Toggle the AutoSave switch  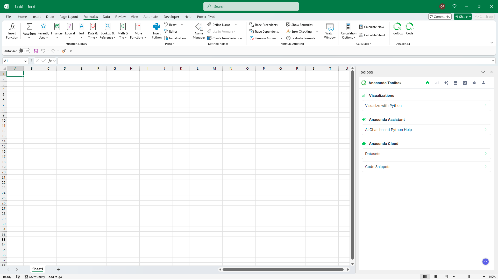tap(24, 51)
